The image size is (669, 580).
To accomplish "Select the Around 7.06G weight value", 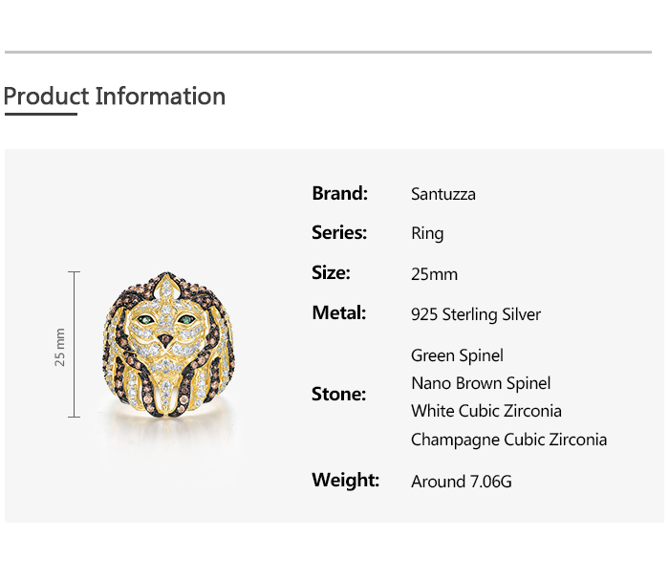I will click(x=461, y=482).
